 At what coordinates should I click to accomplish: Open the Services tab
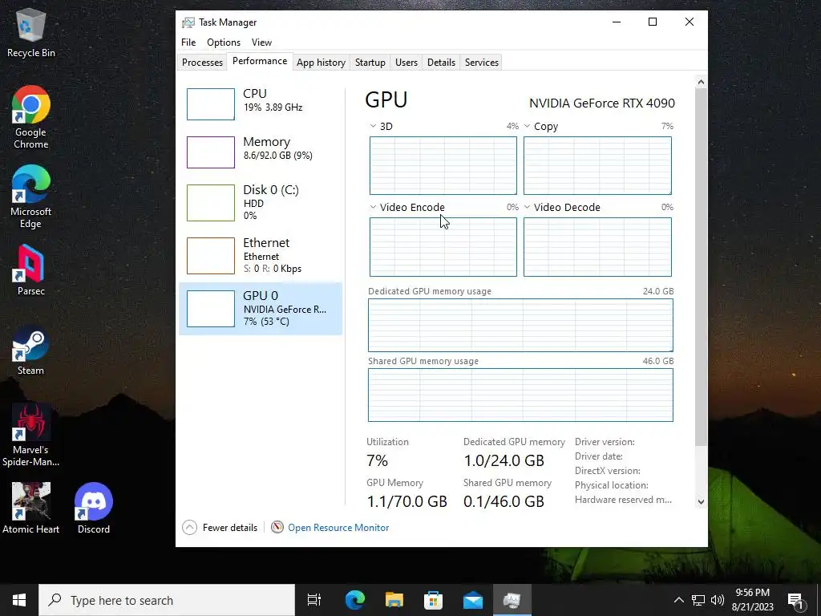(482, 63)
